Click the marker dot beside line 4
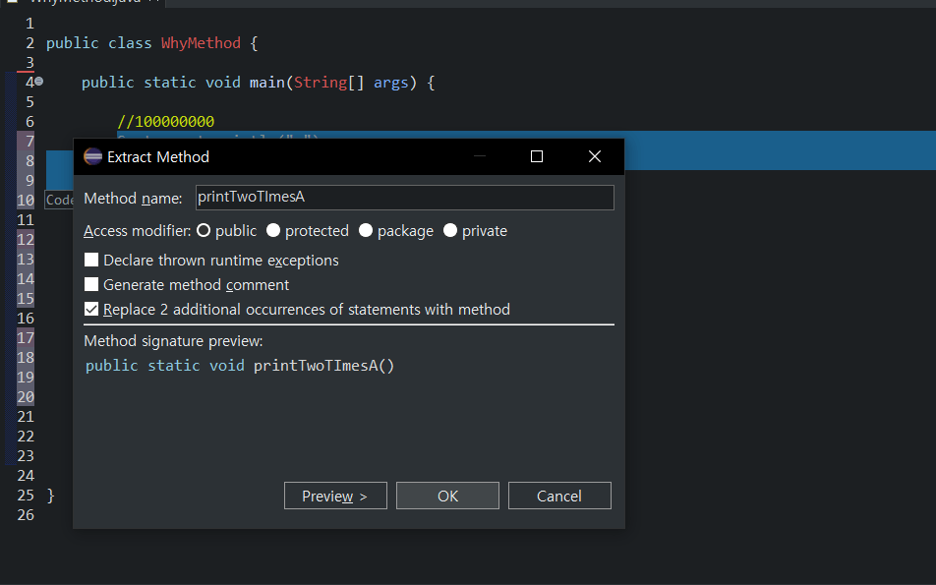Viewport: 936px width, 585px height. (x=39, y=82)
